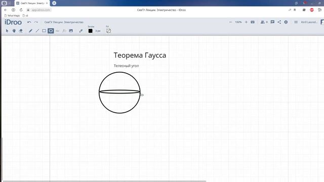Viewport: 324px width, 182px height.
Task: Select the formula insert tool
Action: (64, 31)
